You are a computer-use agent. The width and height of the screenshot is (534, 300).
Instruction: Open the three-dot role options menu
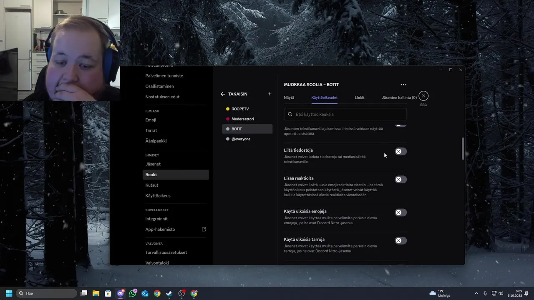pos(403,85)
